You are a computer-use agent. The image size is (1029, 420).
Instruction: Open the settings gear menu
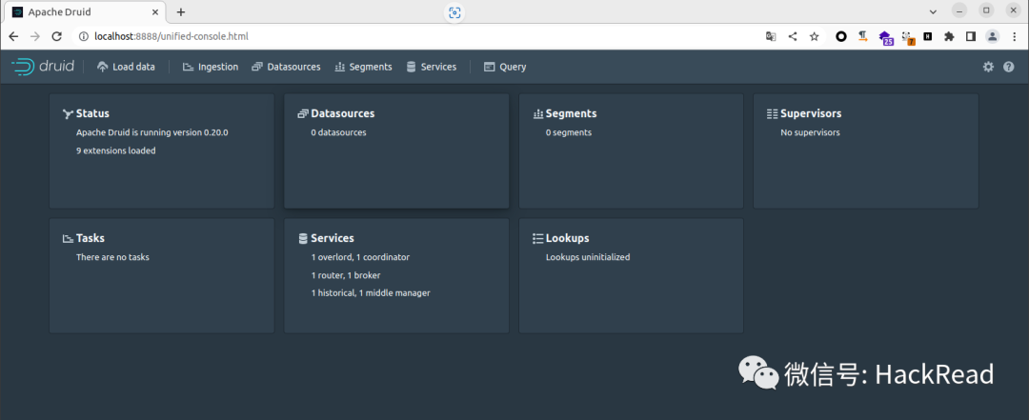(988, 67)
